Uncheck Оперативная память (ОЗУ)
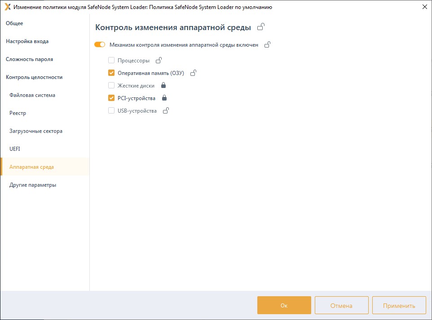Viewport: 432px width, 320px height. pyautogui.click(x=111, y=73)
